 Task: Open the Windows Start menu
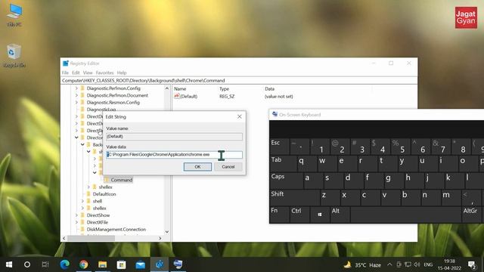pos(9,264)
